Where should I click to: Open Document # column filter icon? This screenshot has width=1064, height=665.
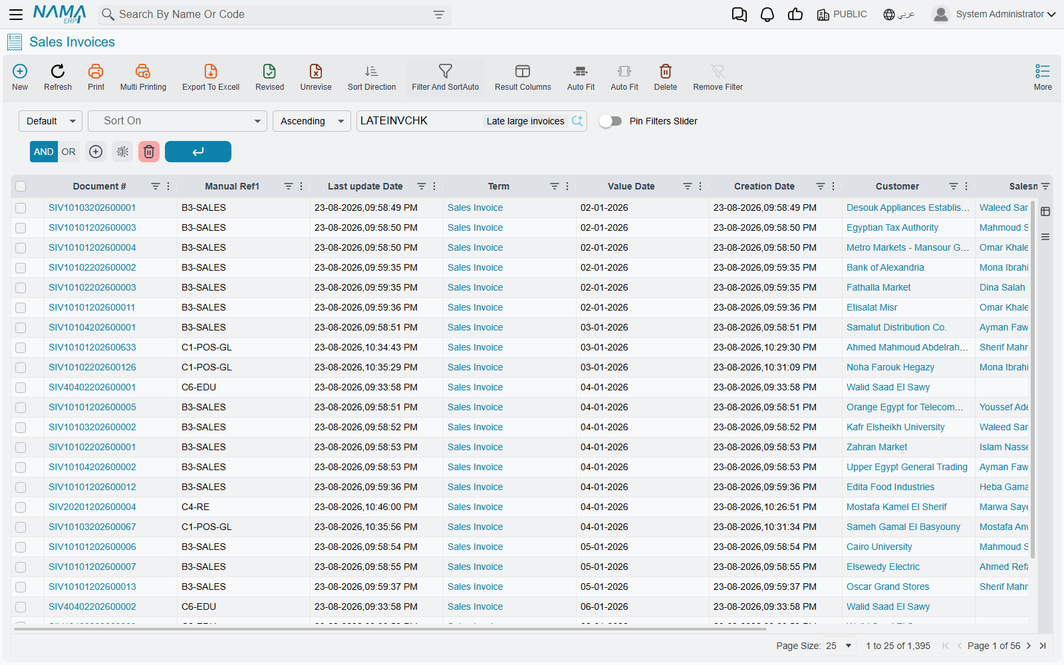click(x=155, y=186)
